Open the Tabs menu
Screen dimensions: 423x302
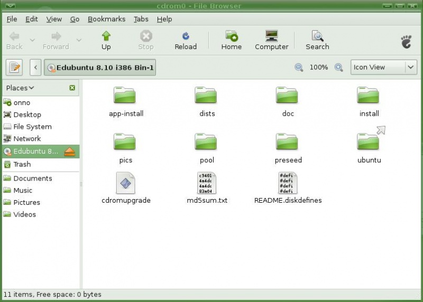click(141, 19)
